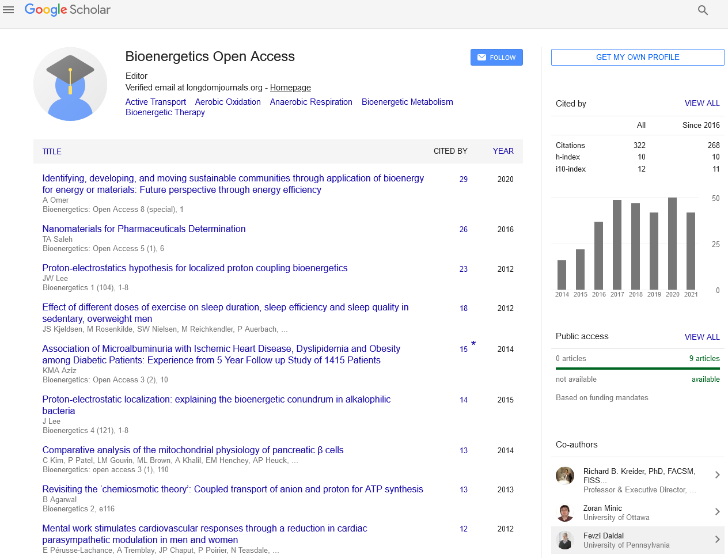Open Fevzi Daldal co-author profile
This screenshot has width=728, height=558.
[604, 536]
